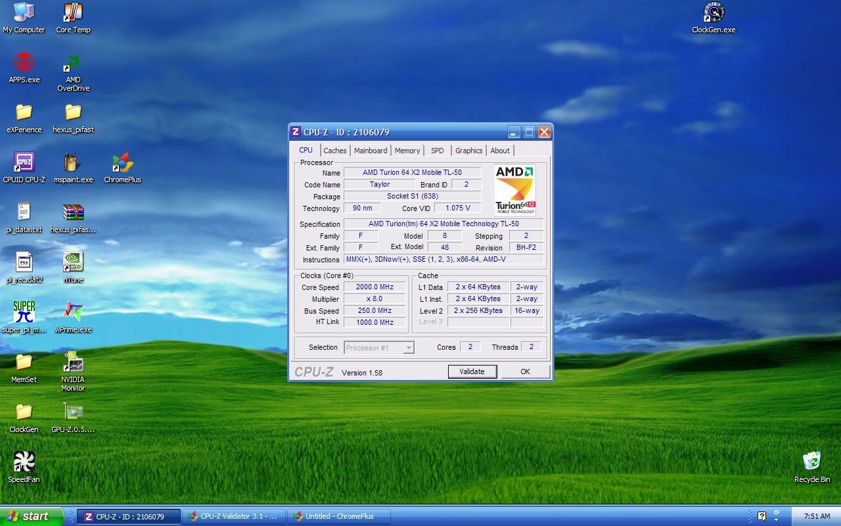Image resolution: width=841 pixels, height=526 pixels.
Task: Click the CPU-Z - ID : 2106079 taskbar button
Action: [129, 516]
